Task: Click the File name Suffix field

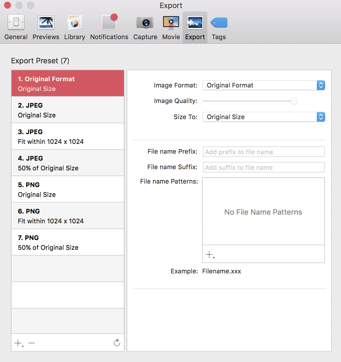Action: pyautogui.click(x=264, y=167)
